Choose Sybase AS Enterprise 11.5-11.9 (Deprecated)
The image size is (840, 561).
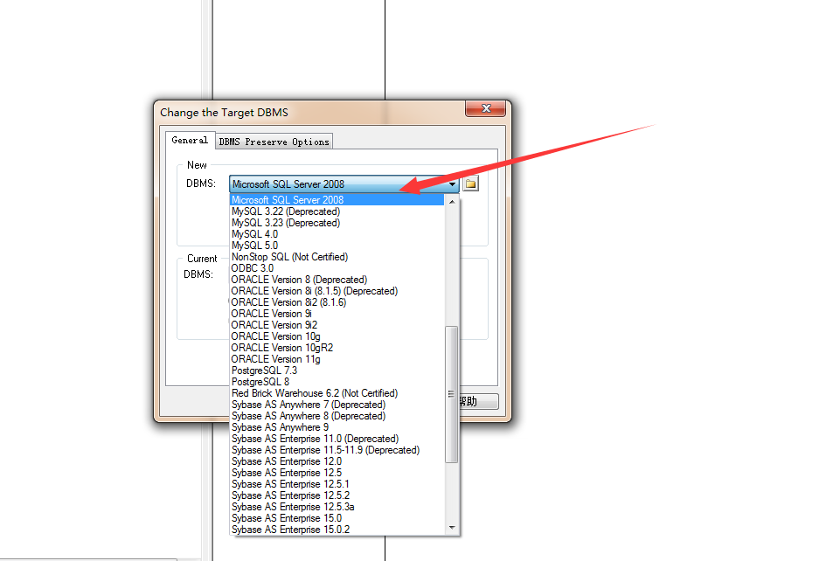pos(337,450)
